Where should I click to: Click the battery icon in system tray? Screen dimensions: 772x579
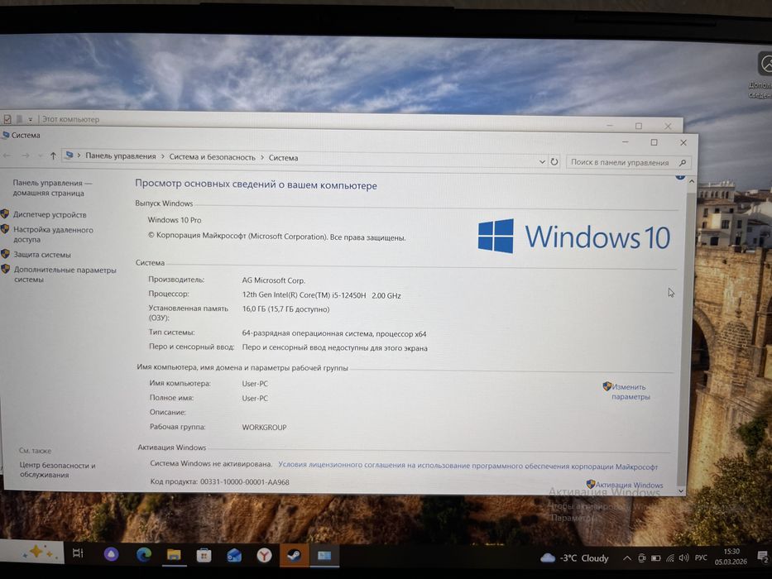pyautogui.click(x=656, y=558)
